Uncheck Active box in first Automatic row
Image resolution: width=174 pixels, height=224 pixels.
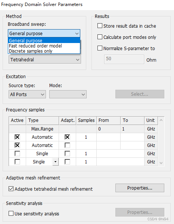[17, 137]
